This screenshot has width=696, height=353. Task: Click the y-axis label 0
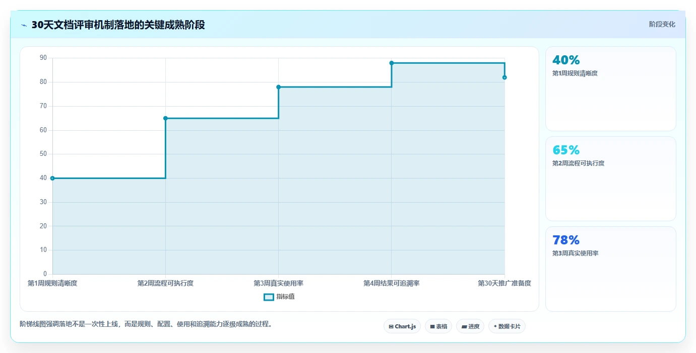[x=45, y=274]
